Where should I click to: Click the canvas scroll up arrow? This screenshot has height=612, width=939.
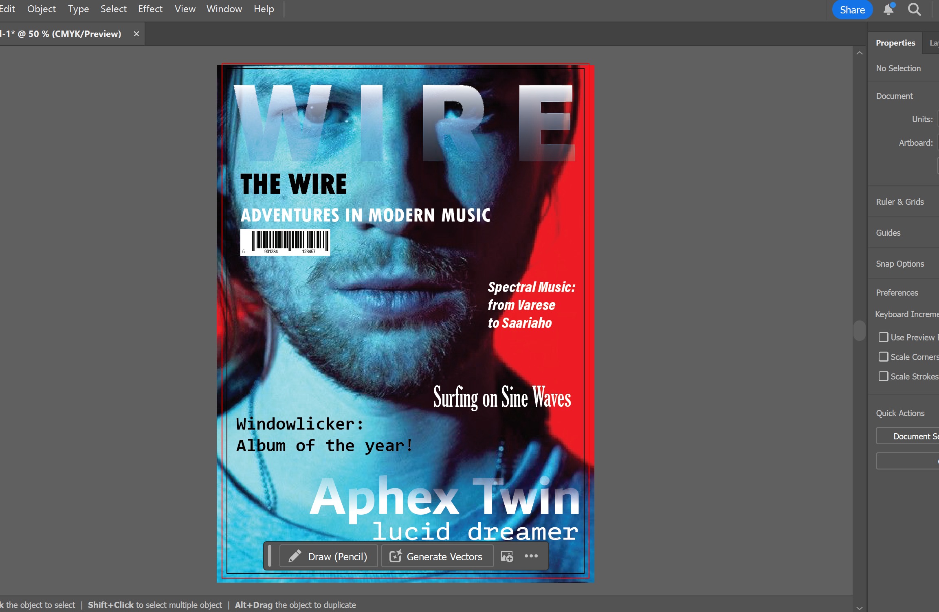click(x=859, y=53)
